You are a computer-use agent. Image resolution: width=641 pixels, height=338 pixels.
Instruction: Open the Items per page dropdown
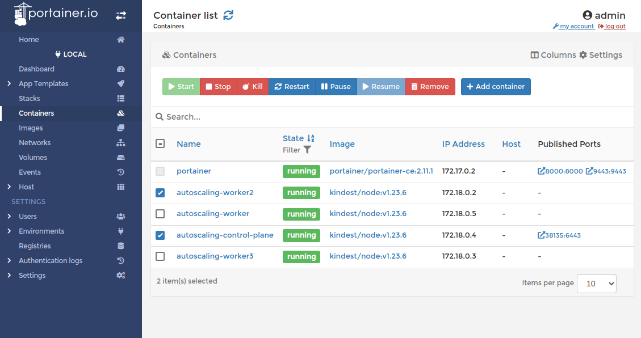click(596, 283)
